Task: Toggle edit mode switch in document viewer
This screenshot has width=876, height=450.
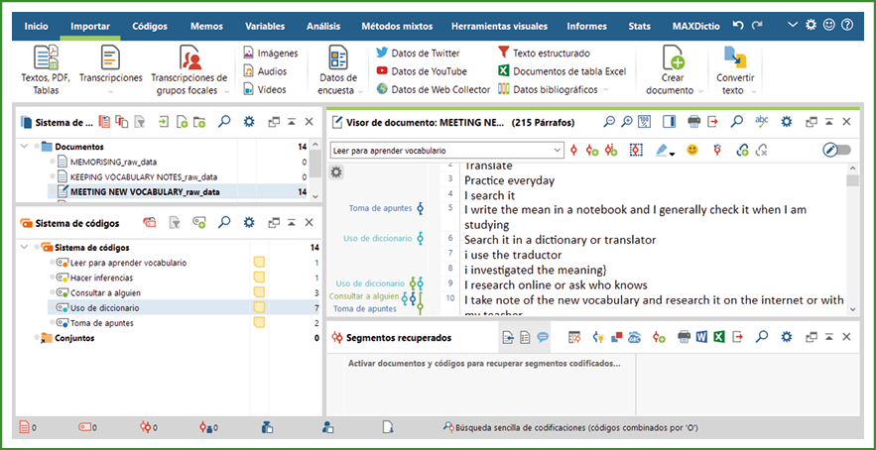Action: 836,150
